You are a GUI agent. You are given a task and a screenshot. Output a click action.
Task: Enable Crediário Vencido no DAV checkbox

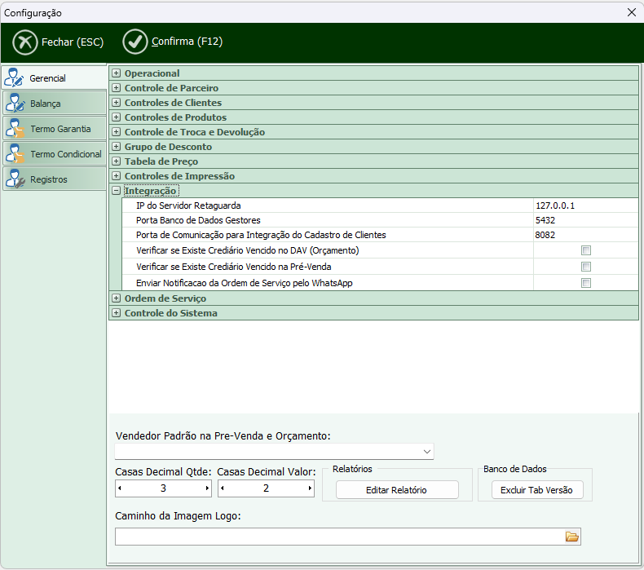[586, 250]
